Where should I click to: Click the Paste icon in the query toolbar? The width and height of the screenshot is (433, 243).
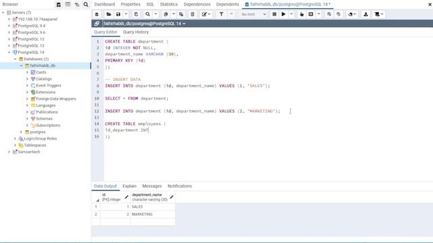181,14
